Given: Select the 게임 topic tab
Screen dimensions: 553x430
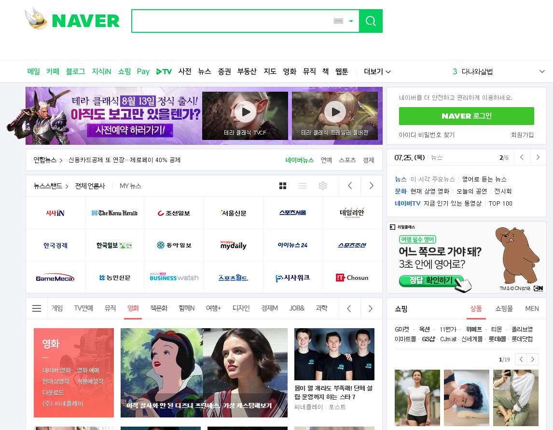Looking at the screenshot, I should [x=57, y=308].
